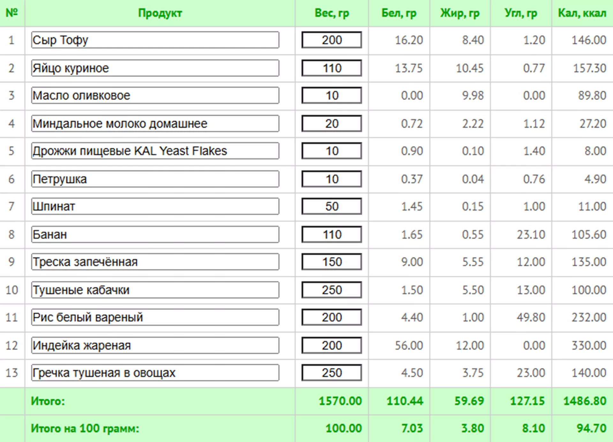
Task: Click weight field for Шпинат row
Action: 331,206
